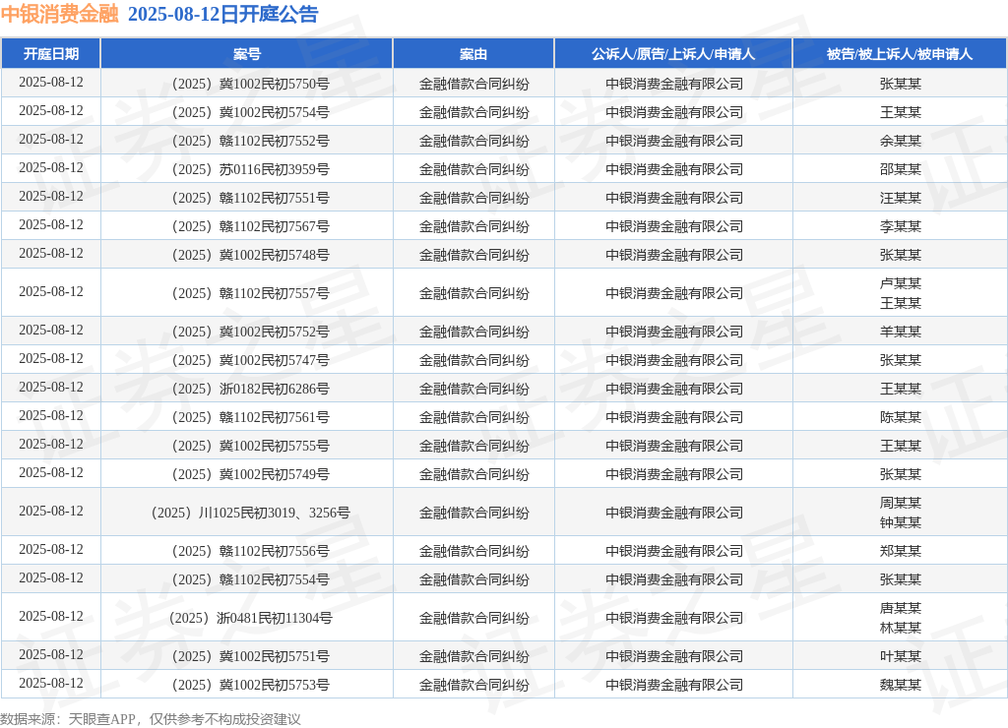The width and height of the screenshot is (1008, 728).
Task: Select the 案号 column header
Action: 247,54
